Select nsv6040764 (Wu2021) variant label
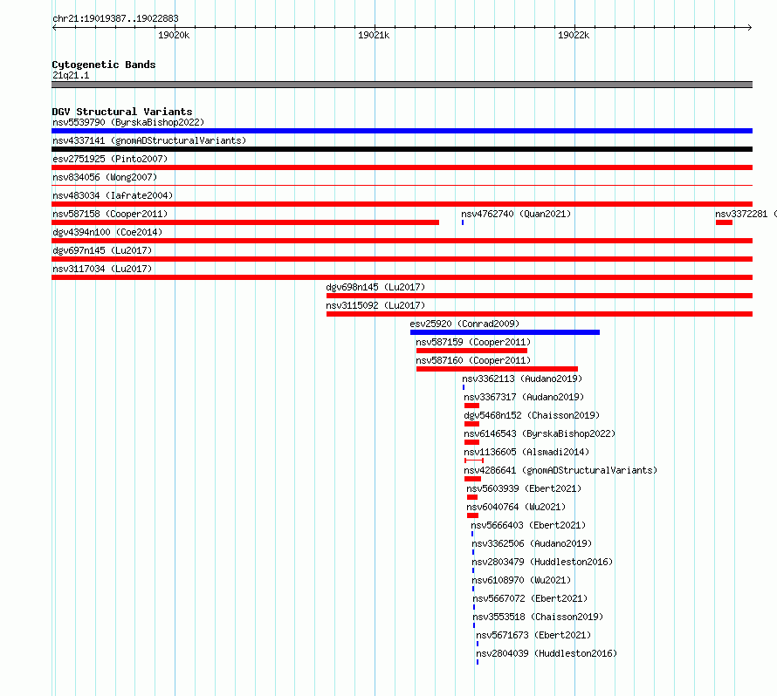 pos(516,507)
